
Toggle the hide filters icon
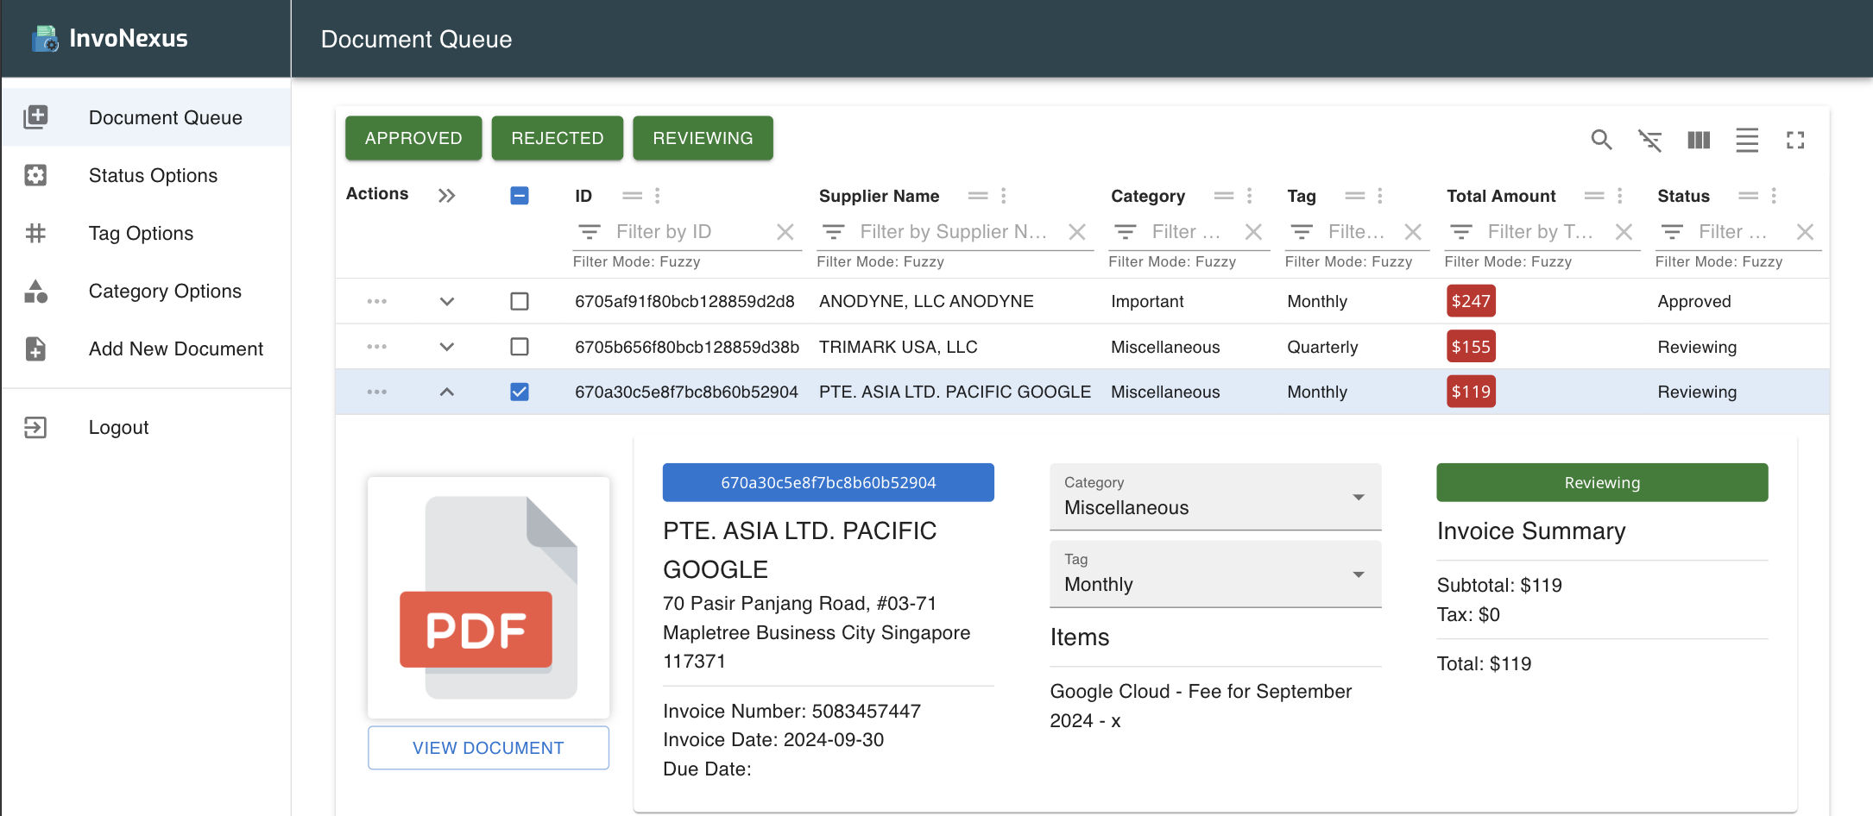(x=1649, y=140)
